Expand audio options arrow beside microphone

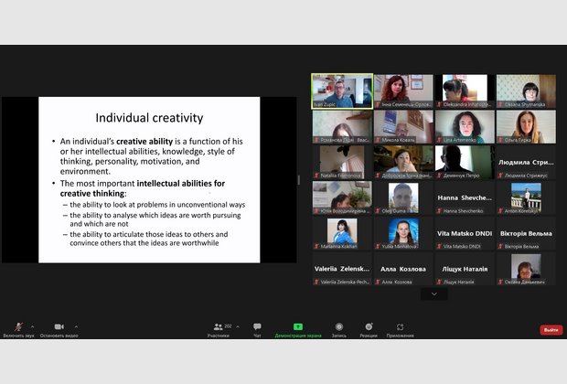click(32, 325)
